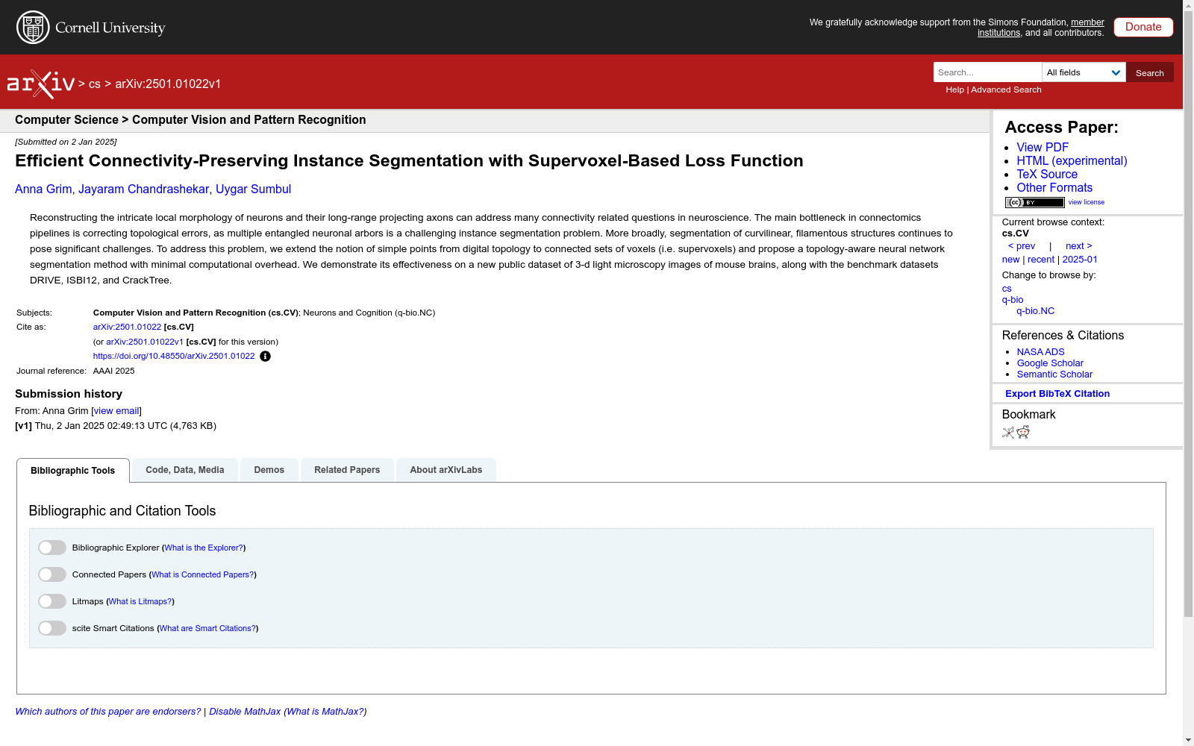Open the new submissions link
The height and width of the screenshot is (746, 1194).
click(x=1010, y=260)
